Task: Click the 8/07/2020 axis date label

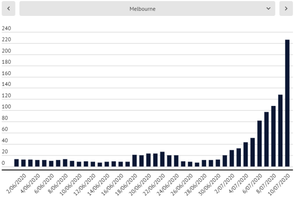Action: click(266, 184)
